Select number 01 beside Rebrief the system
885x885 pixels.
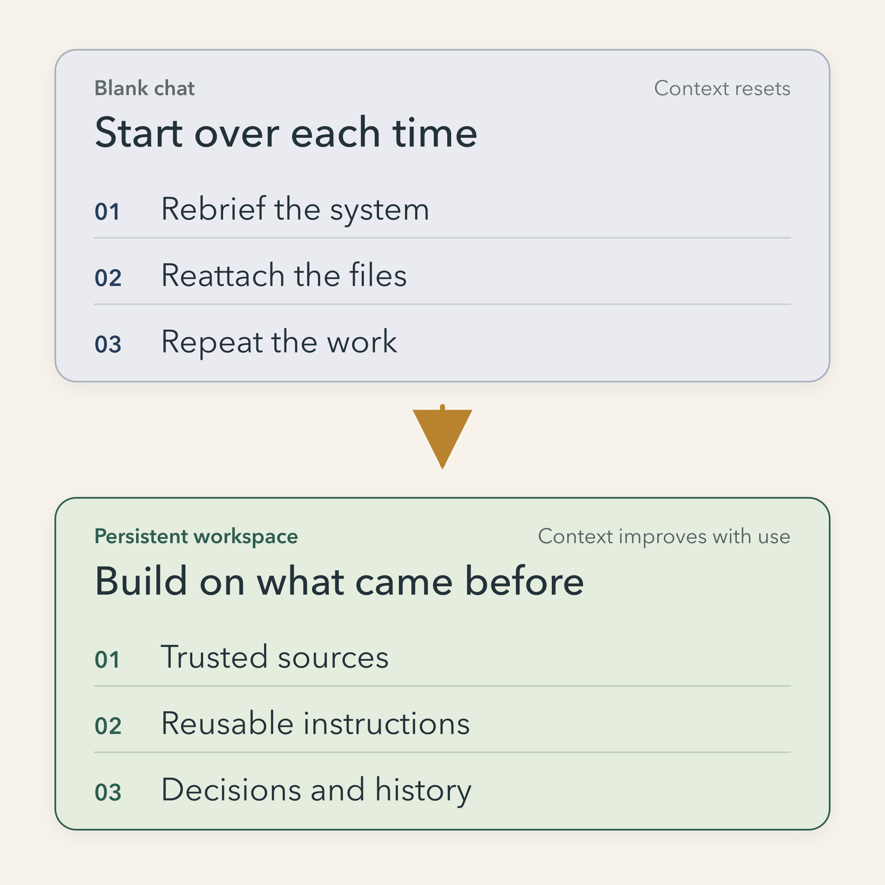[x=107, y=212]
